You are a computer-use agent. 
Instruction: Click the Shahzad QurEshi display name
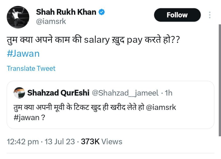click(58, 93)
